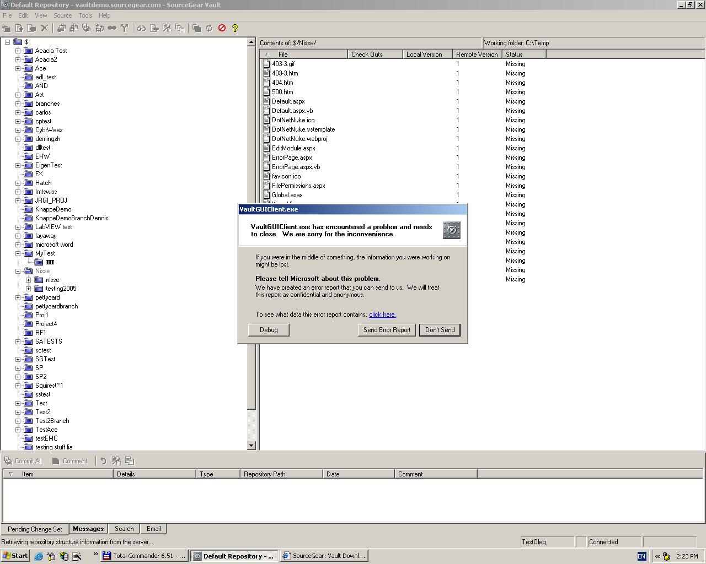Viewport: 706px width, 564px height.
Task: Click the stacked folders icon left of refresh
Action: click(196, 28)
